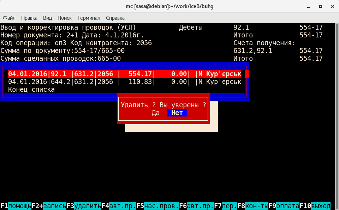This screenshot has width=339, height=210.
Task: Select the highlighted 92.1 entry row
Action: 125,74
